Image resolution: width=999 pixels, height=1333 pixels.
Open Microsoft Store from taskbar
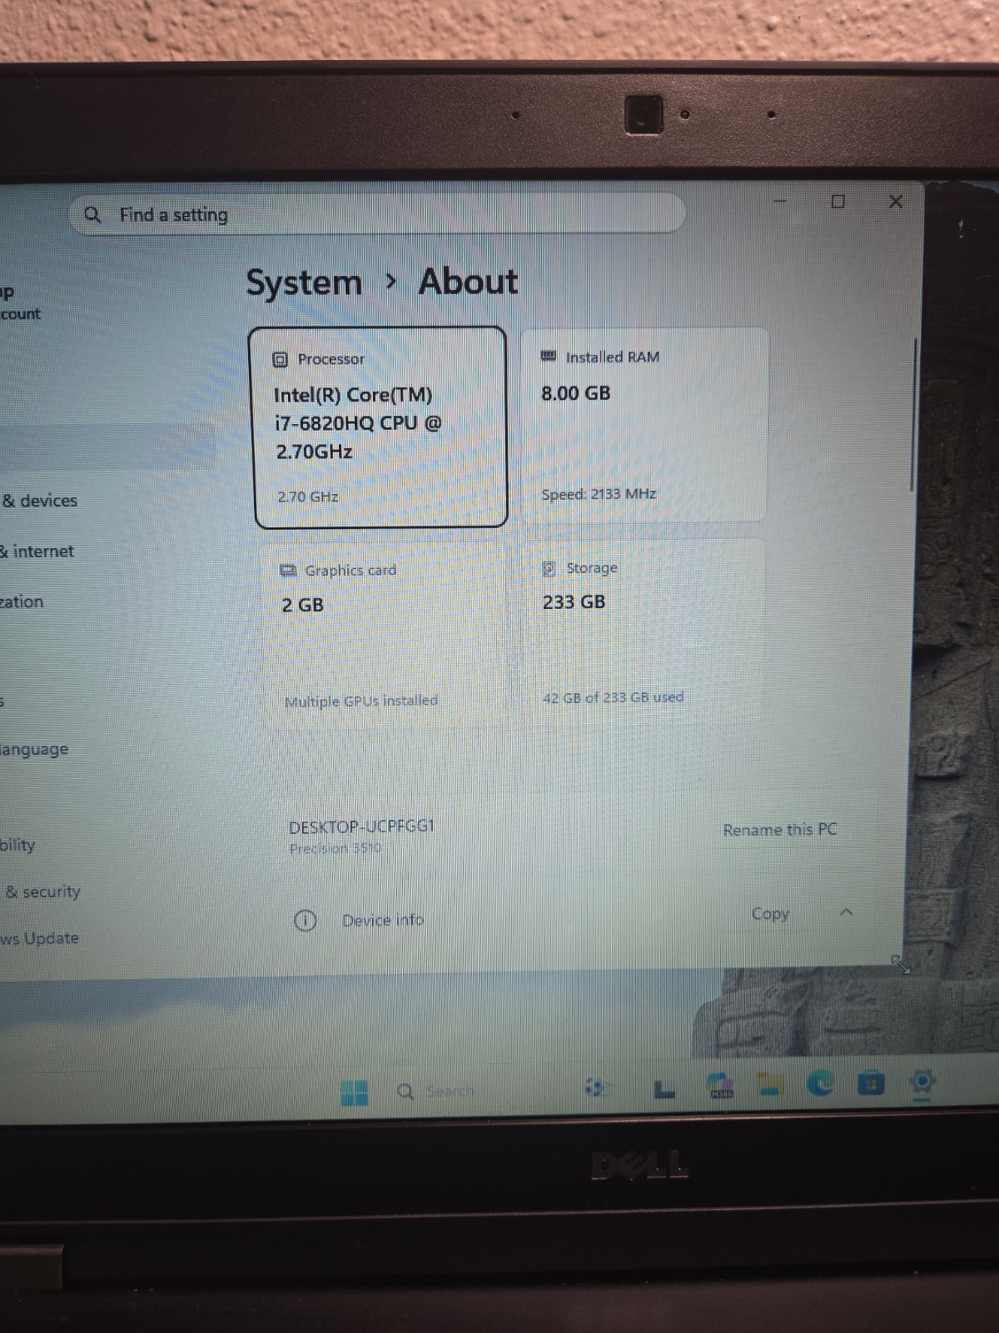click(x=871, y=1083)
